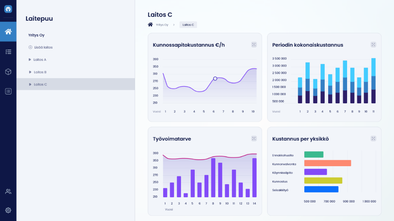The image size is (394, 221).
Task: Expand the Laitos C tree node
Action: 30,84
